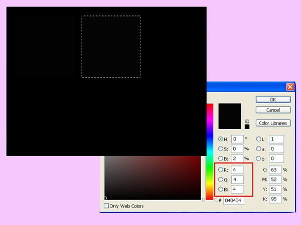The image size is (301, 225).
Task: Close the Color Picker dialog
Action: coord(290,86)
